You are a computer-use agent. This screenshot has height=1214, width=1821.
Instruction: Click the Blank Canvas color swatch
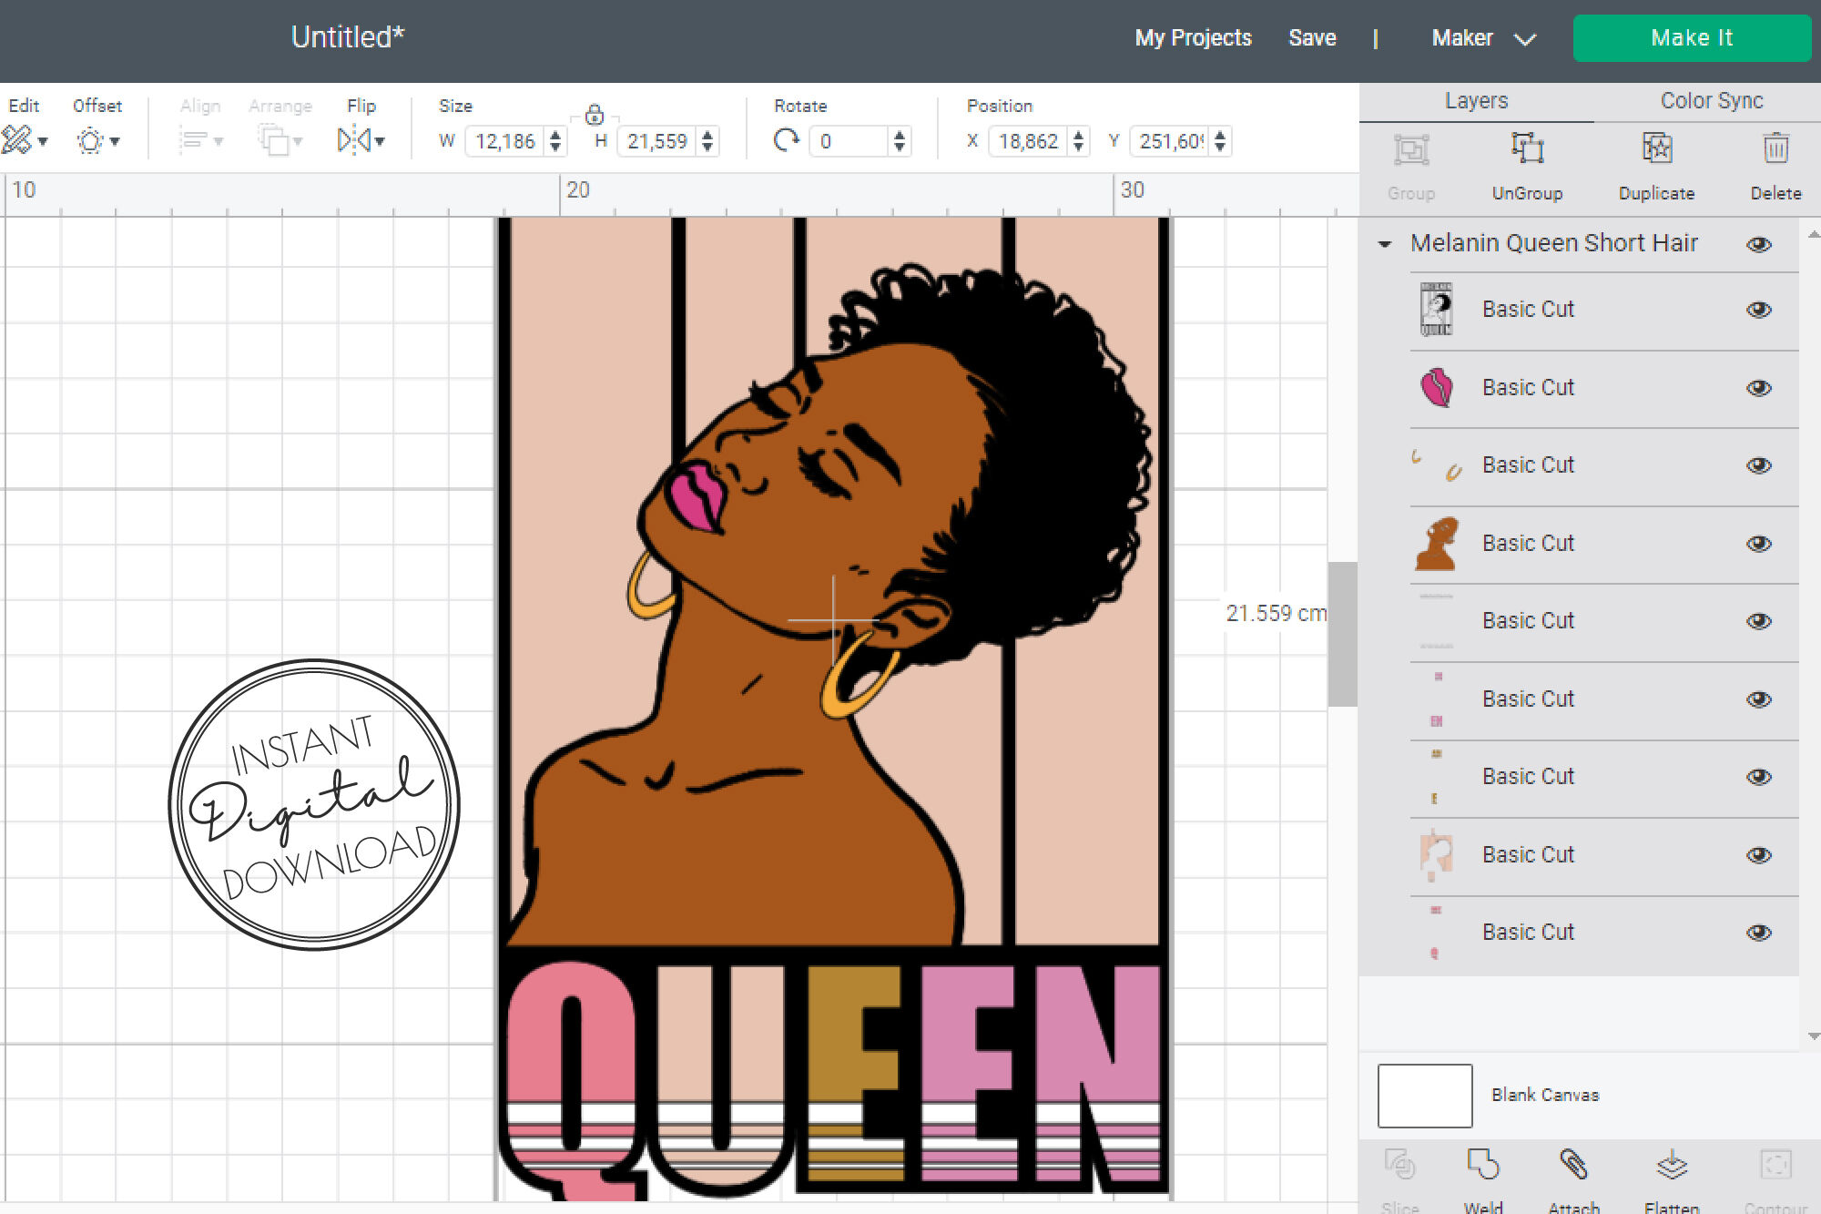point(1425,1096)
